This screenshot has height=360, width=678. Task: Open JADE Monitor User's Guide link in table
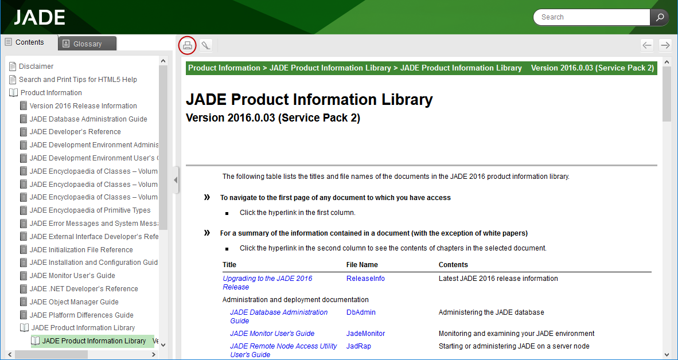click(272, 334)
